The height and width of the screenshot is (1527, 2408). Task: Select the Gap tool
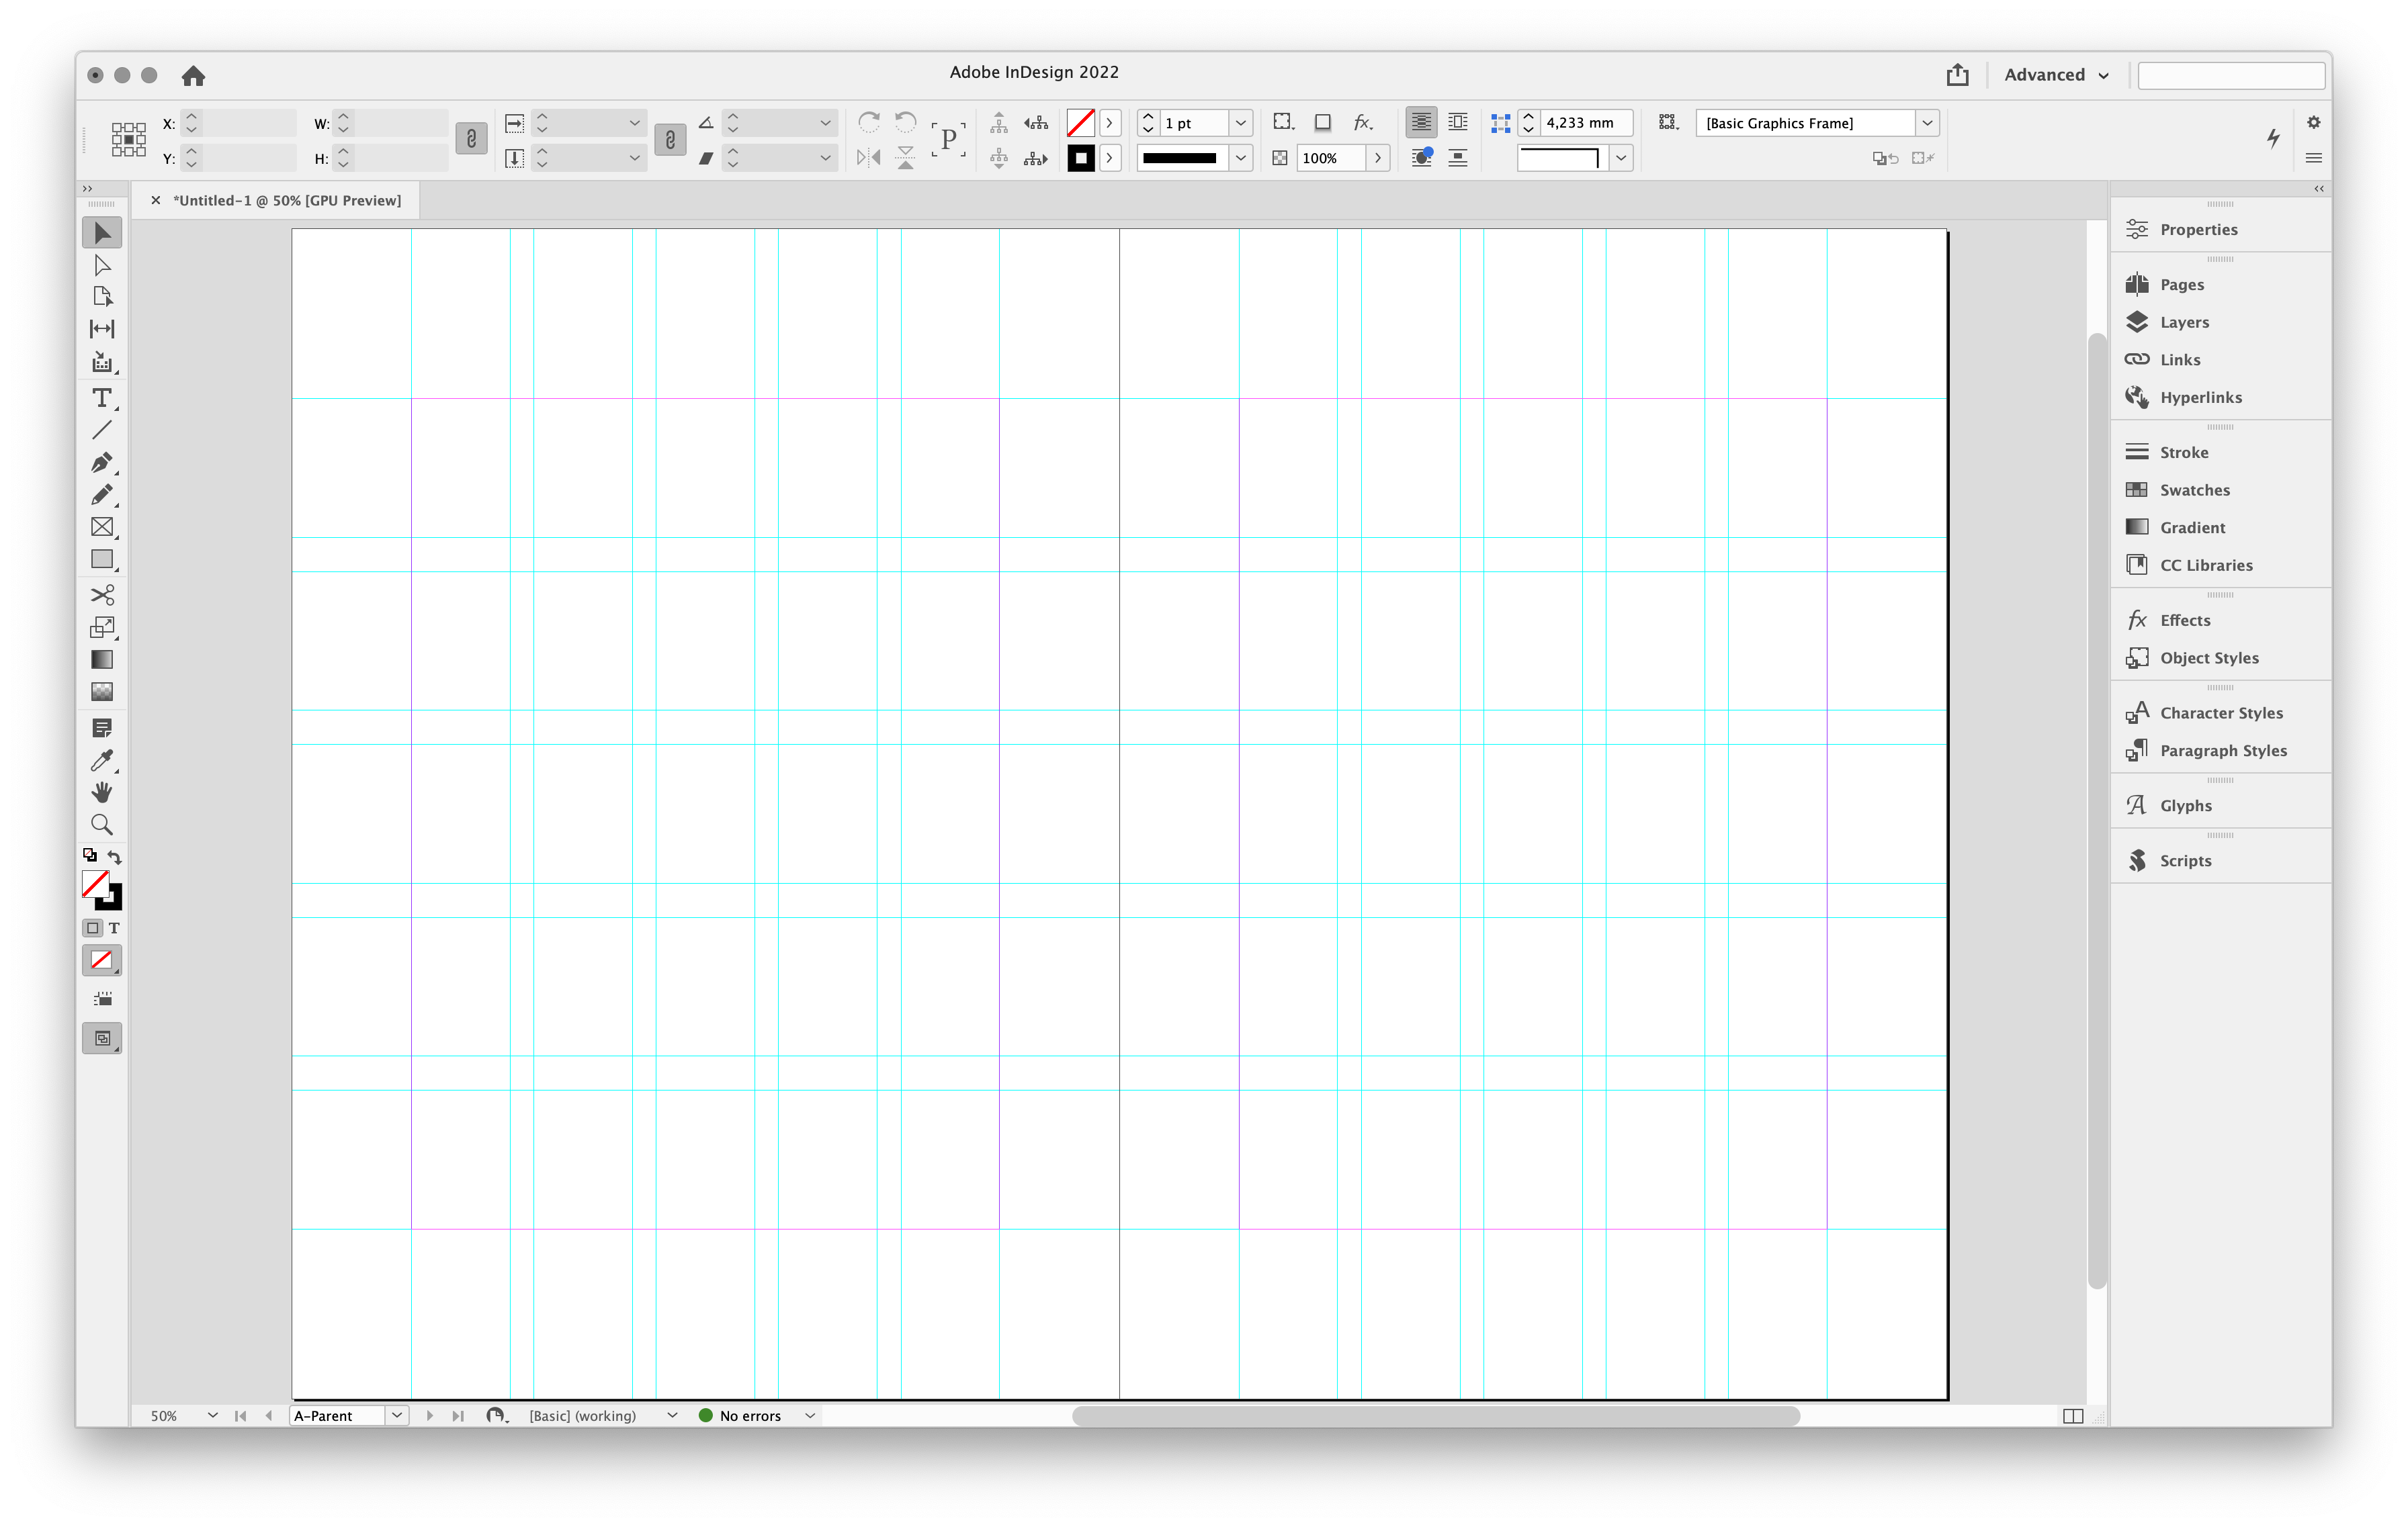(x=101, y=329)
